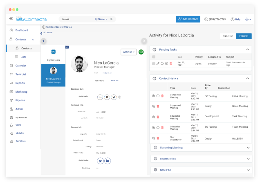Open Admin in the sidebar
Screen dimensions: 260x184
pos(19,109)
